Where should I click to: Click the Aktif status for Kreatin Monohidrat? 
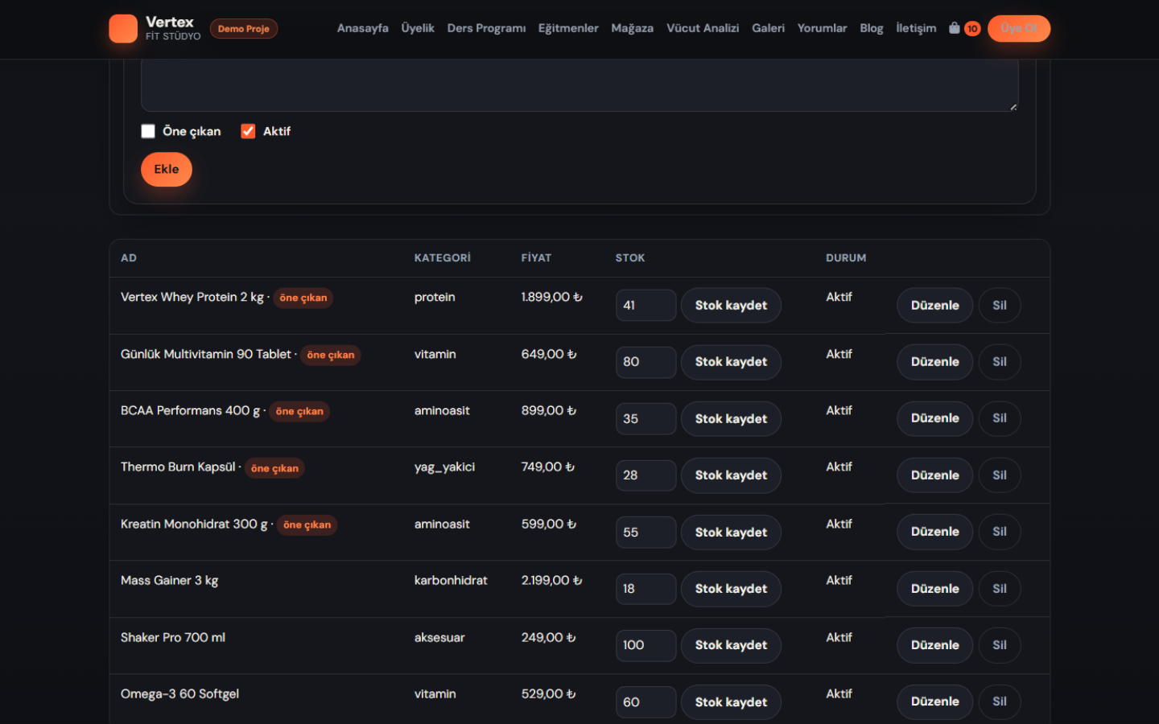(839, 524)
